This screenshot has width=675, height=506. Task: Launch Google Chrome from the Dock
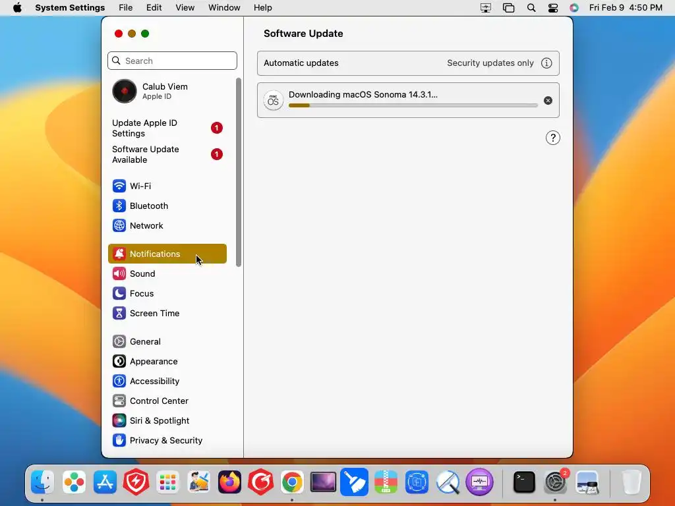292,482
